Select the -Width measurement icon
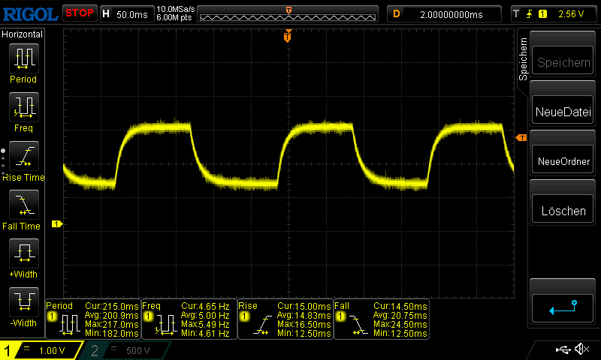 [x=24, y=301]
